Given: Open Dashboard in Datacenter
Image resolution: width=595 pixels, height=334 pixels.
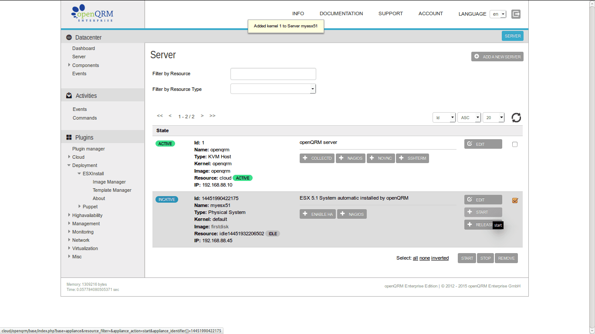Looking at the screenshot, I should tap(84, 48).
